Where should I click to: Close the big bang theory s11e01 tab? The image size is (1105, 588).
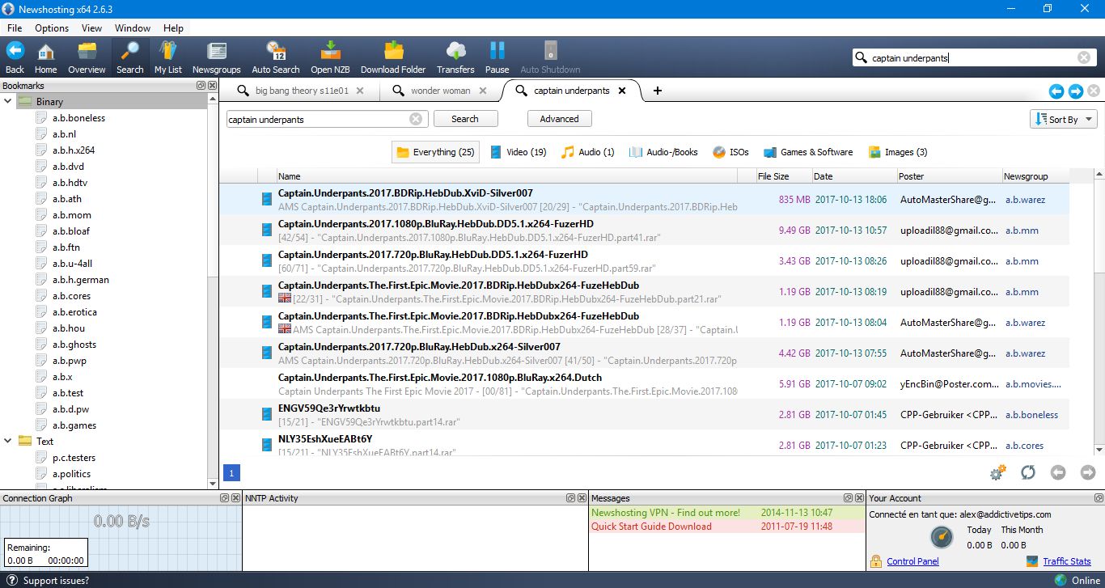click(360, 91)
